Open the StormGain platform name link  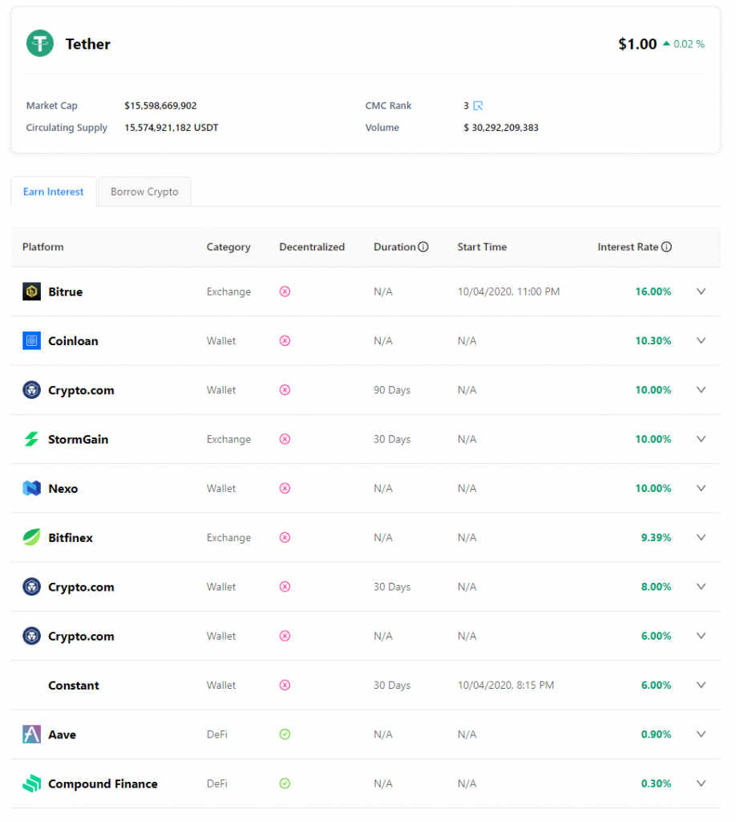pyautogui.click(x=78, y=439)
